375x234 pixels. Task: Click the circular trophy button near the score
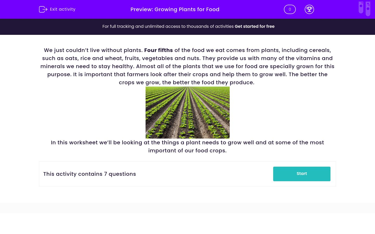pyautogui.click(x=309, y=9)
